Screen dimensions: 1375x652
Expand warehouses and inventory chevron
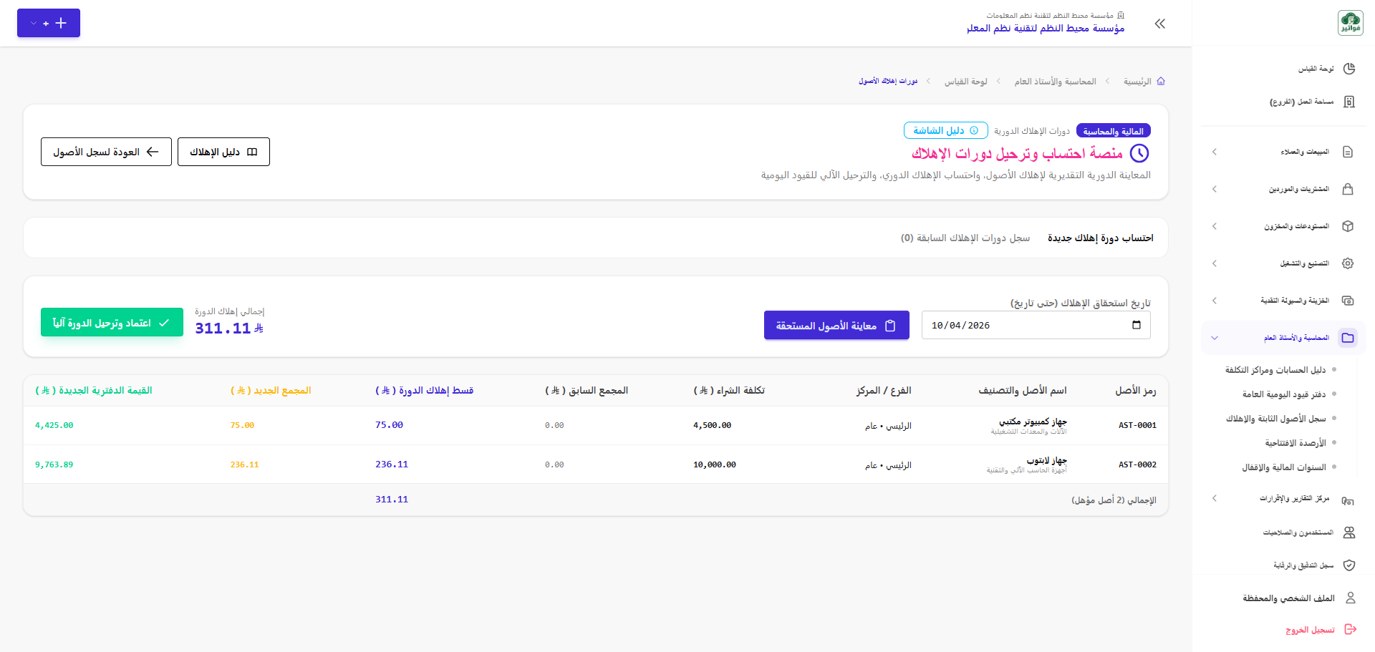tap(1215, 226)
